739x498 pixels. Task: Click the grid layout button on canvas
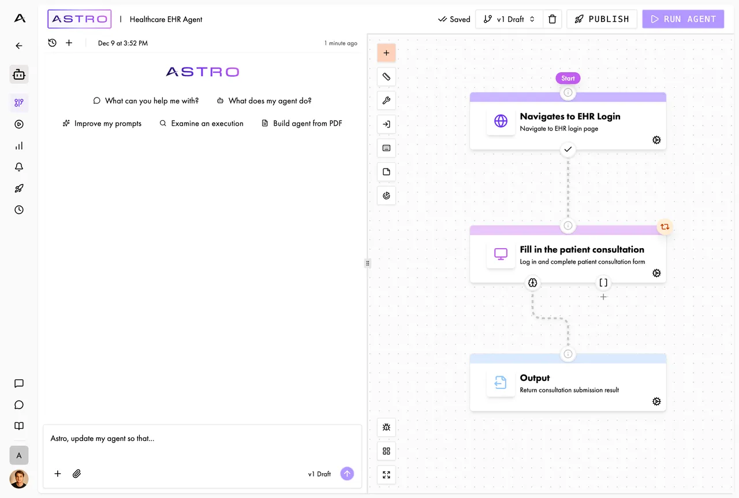pyautogui.click(x=386, y=451)
